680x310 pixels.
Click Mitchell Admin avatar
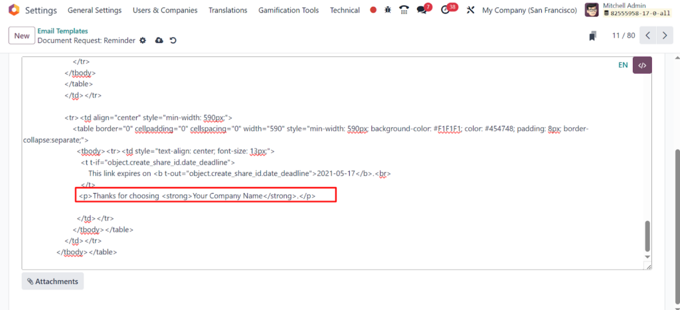point(592,10)
